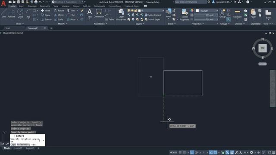Toggle polar tracking in status bar
Viewport: 276px width, 155px height.
coord(197,152)
